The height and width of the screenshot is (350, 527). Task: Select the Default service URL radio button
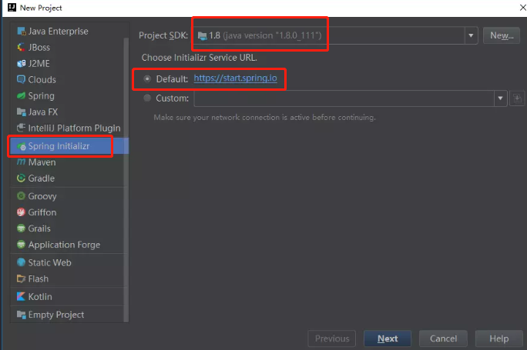point(147,79)
